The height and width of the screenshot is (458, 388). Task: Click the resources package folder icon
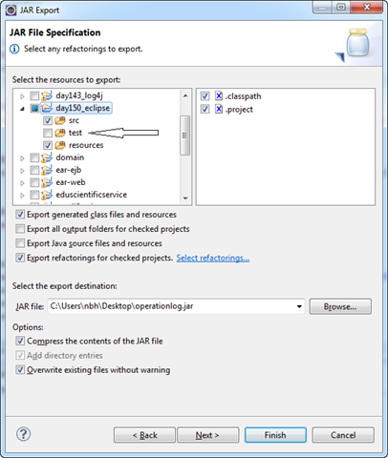coord(60,145)
